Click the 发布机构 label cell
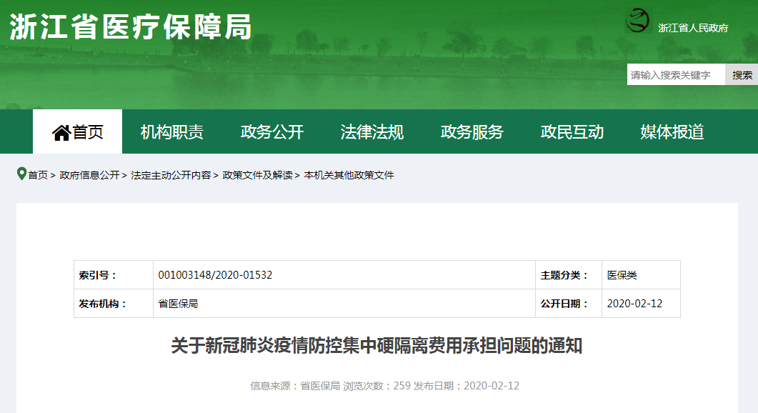758x413 pixels. coord(114,303)
